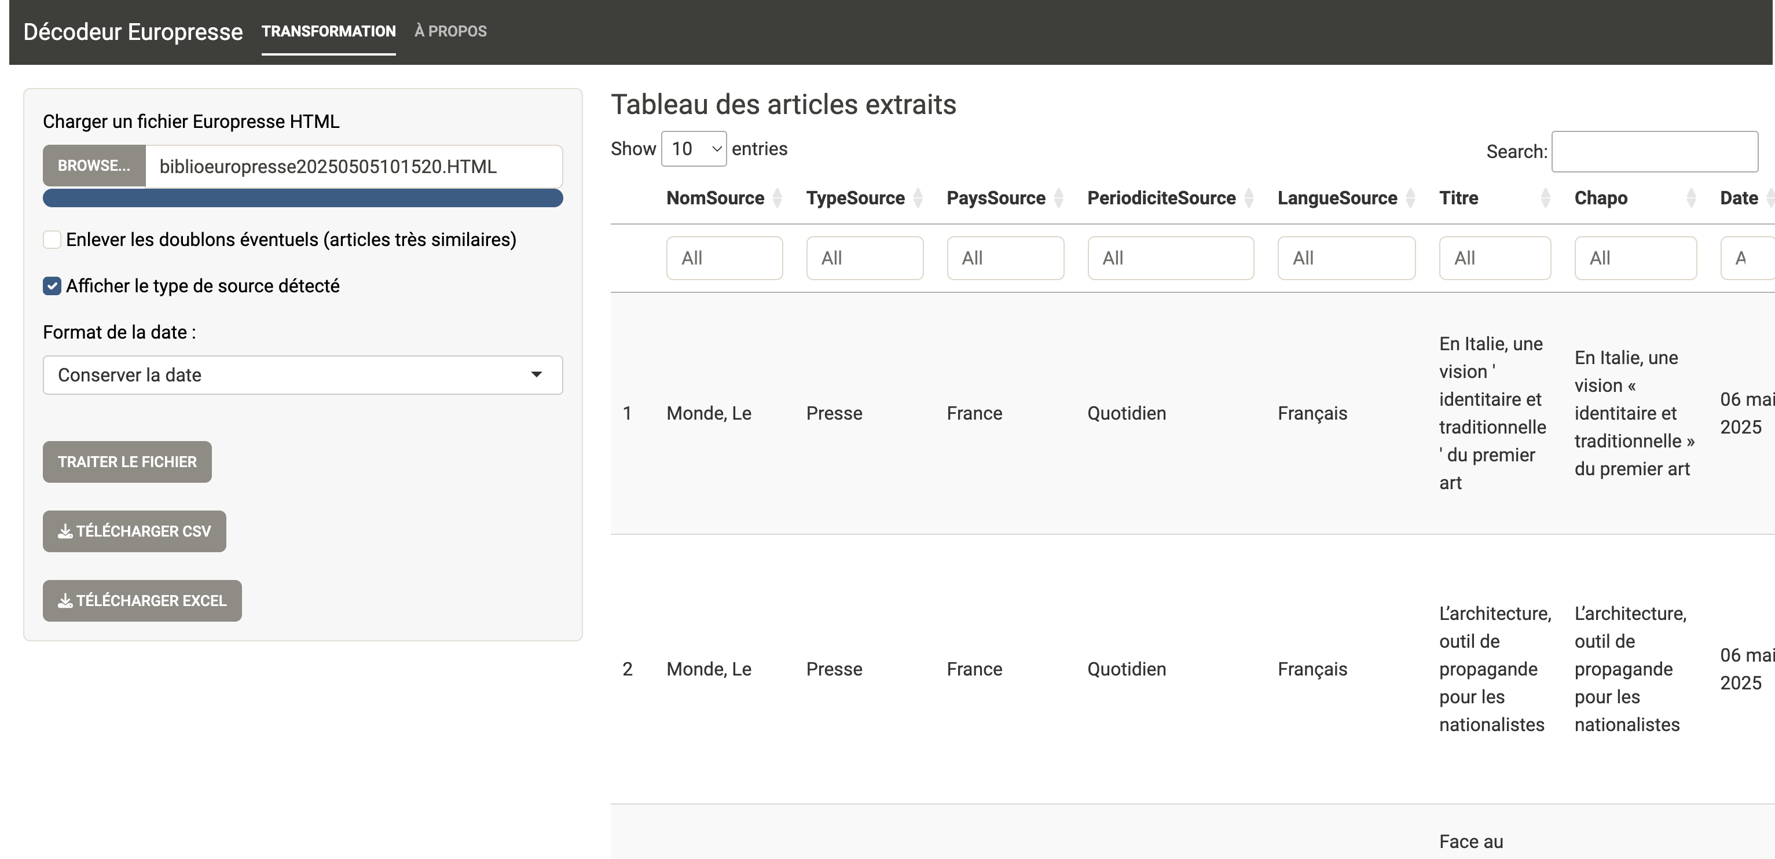
Task: Select the Transformation tab
Action: 329,31
